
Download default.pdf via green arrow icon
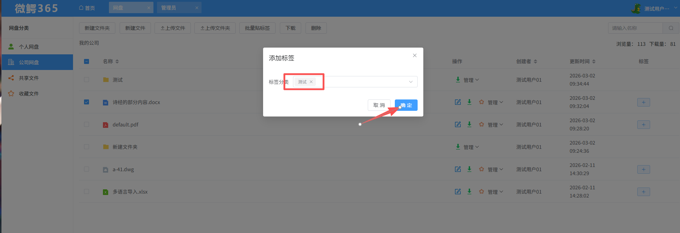469,124
